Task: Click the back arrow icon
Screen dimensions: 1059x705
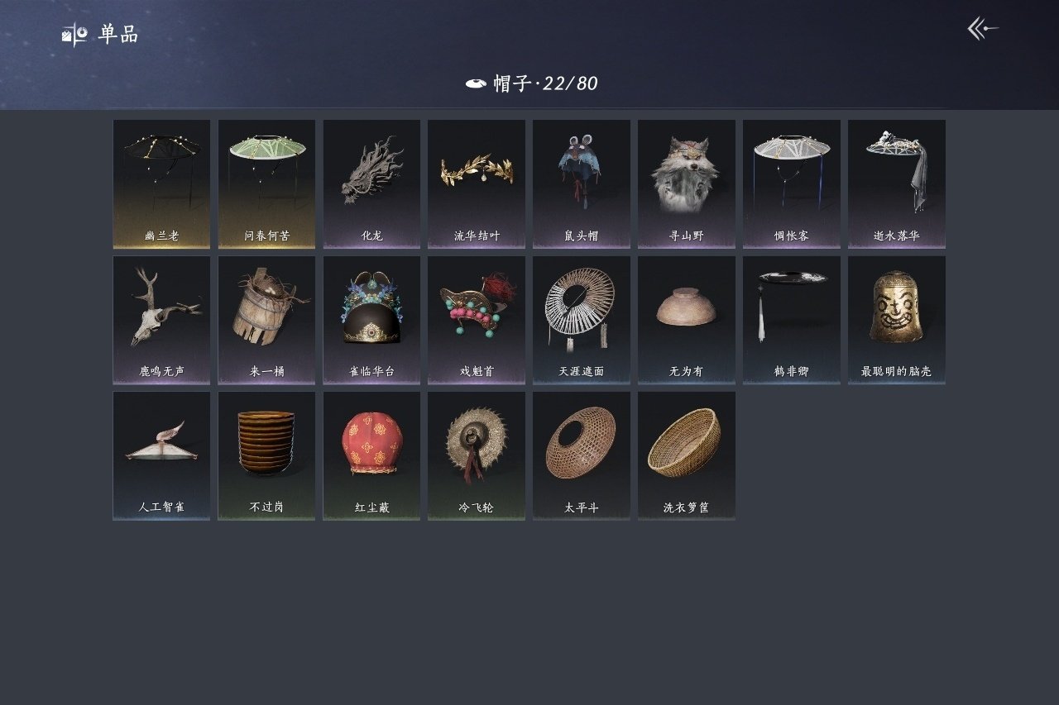Action: click(x=983, y=29)
